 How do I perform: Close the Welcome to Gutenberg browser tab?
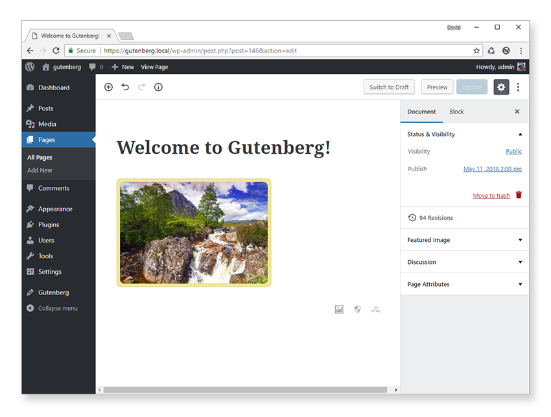click(x=109, y=36)
